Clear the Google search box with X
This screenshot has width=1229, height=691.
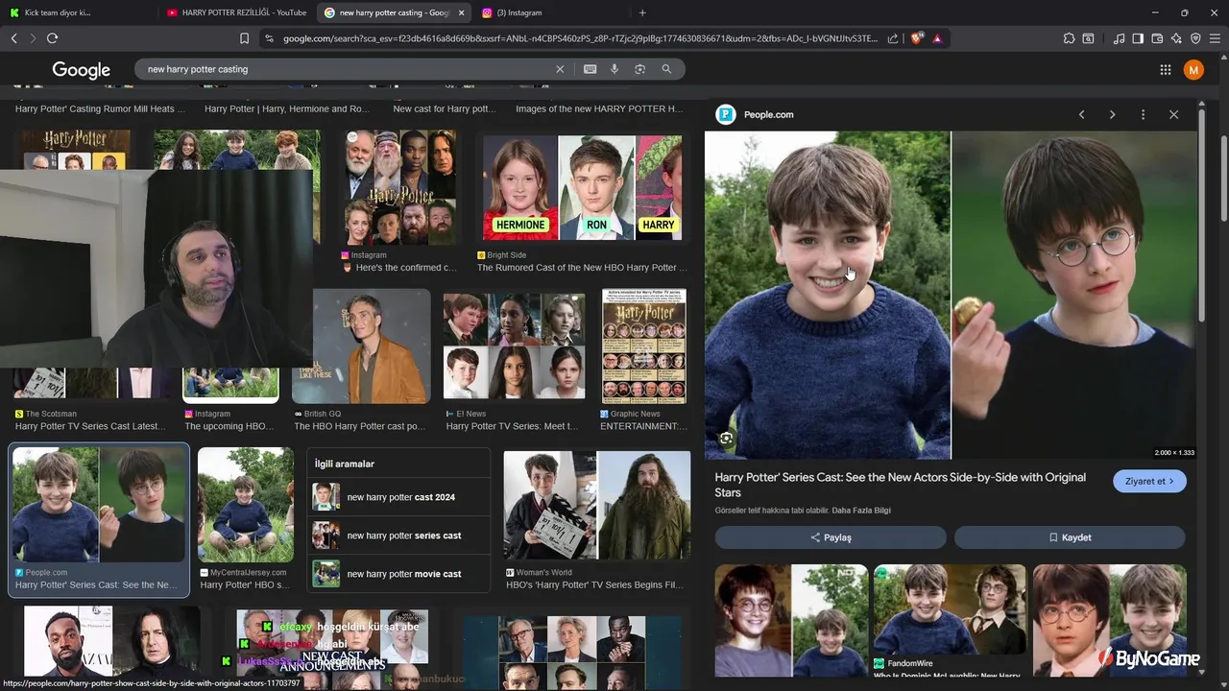(560, 69)
